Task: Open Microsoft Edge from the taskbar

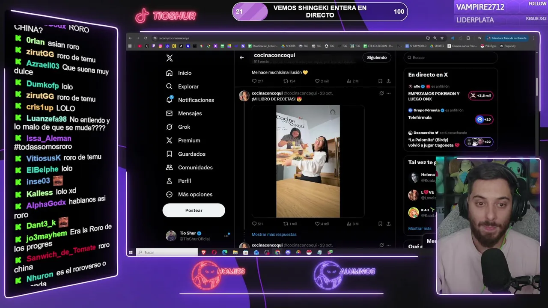Action: (x=225, y=252)
